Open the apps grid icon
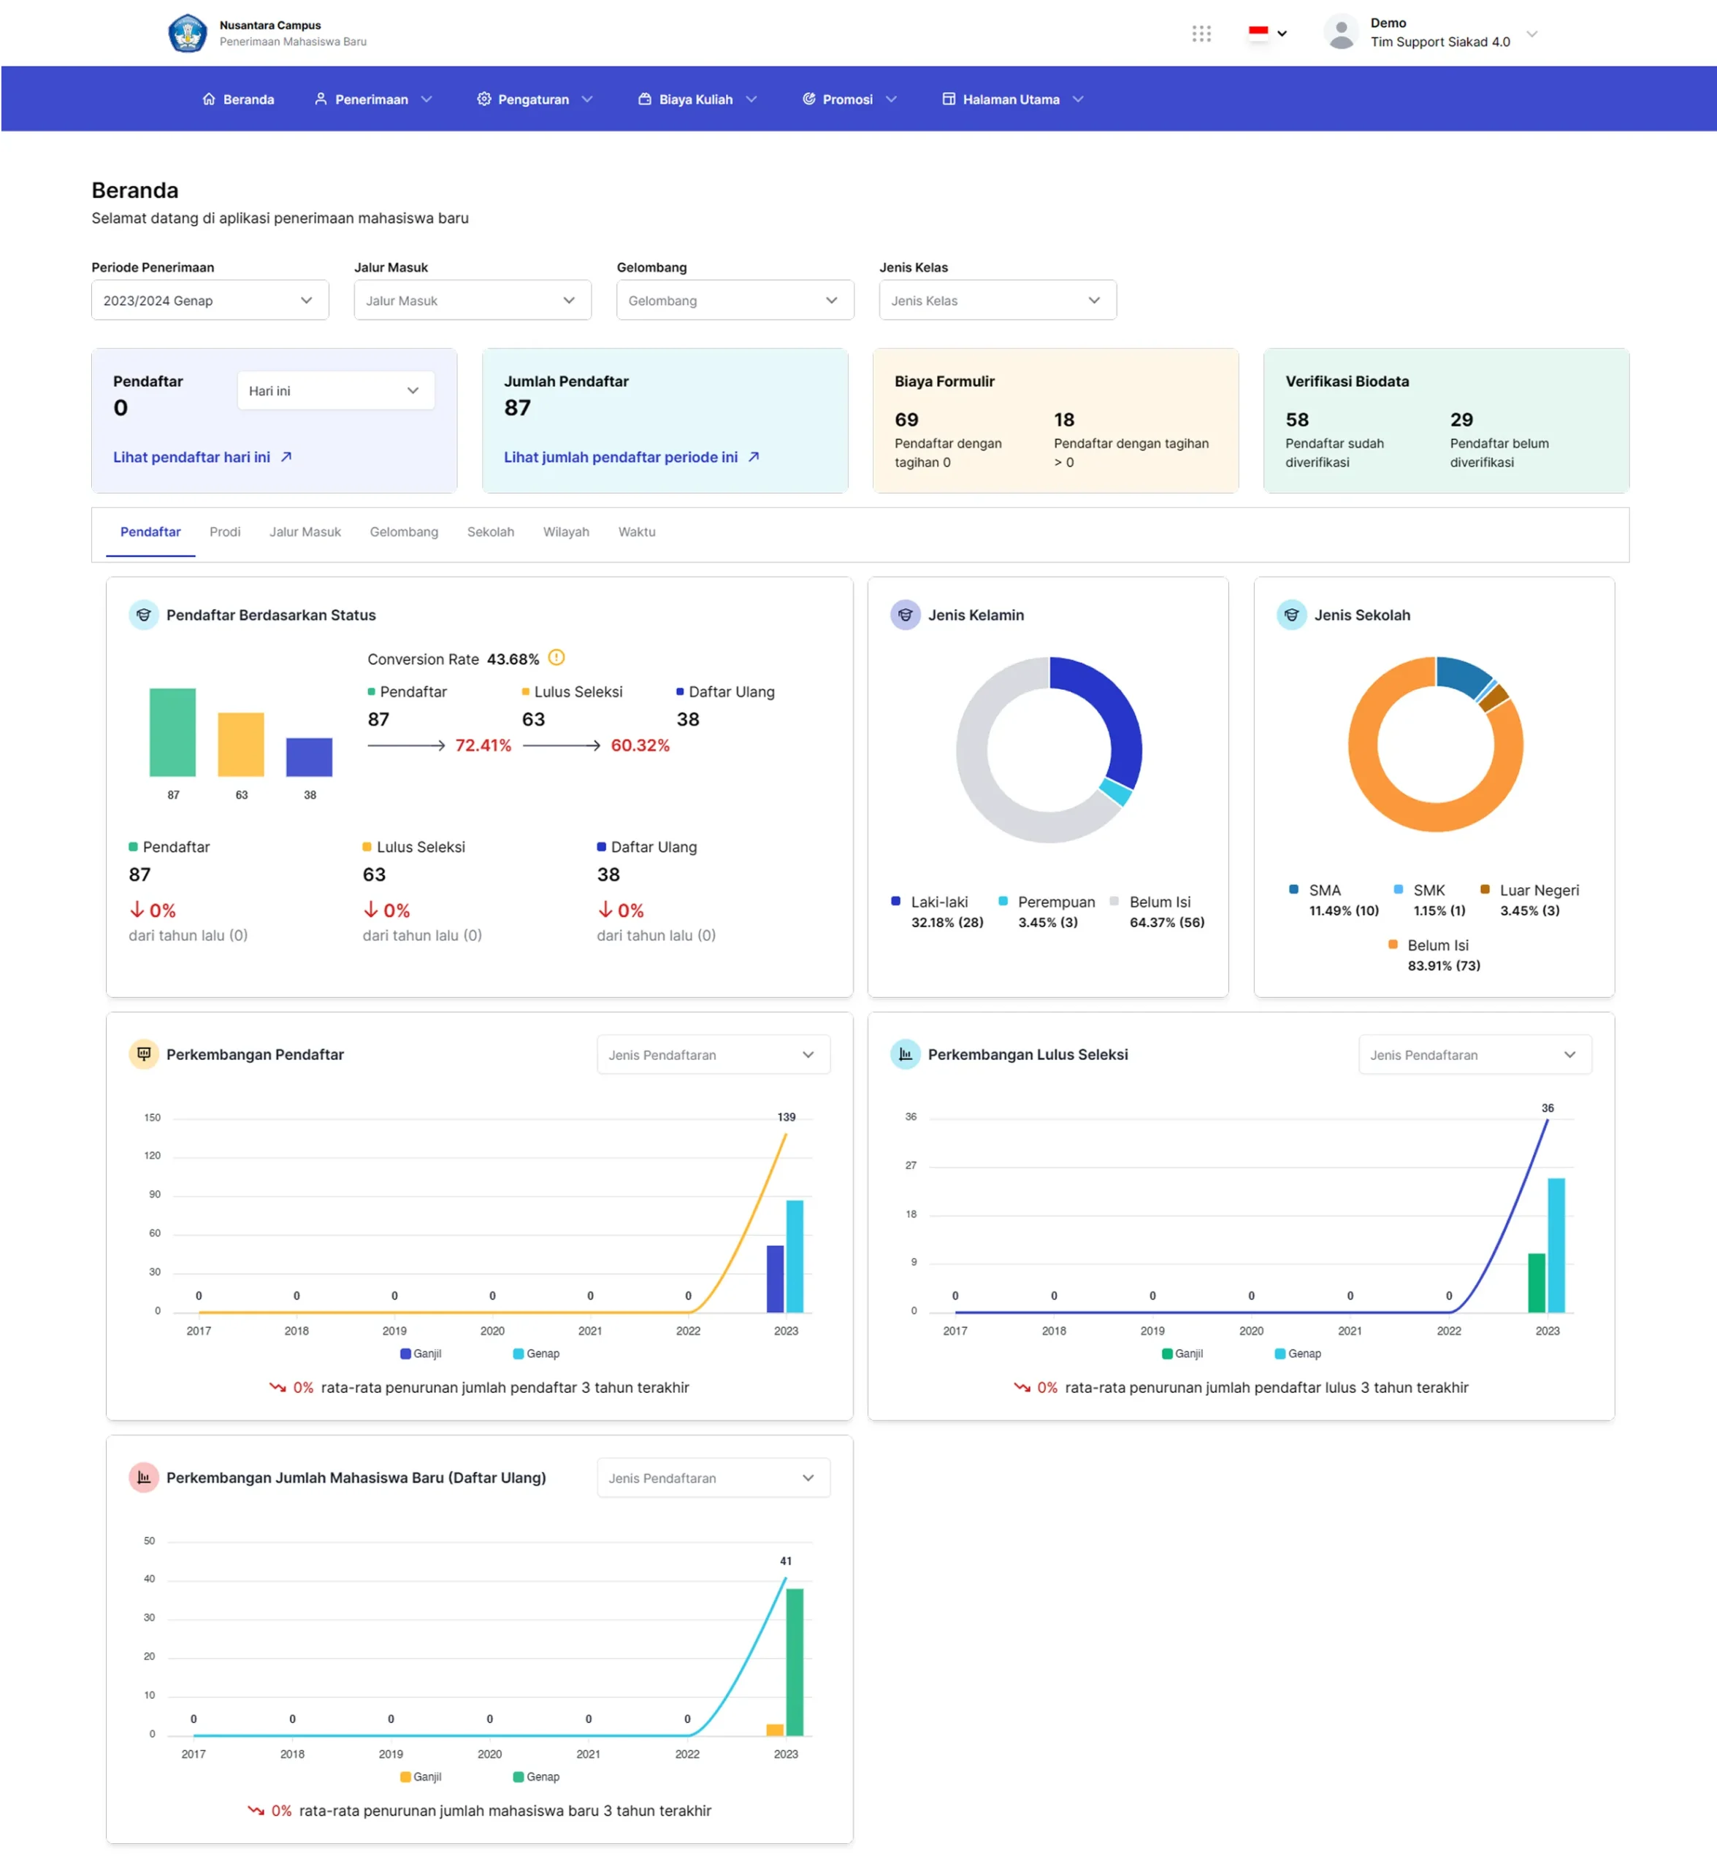Viewport: 1717px width, 1869px height. [x=1201, y=34]
